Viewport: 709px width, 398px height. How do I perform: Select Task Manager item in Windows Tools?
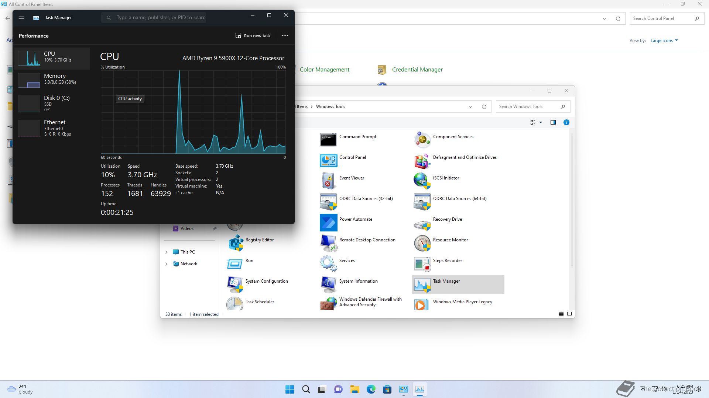(458, 284)
